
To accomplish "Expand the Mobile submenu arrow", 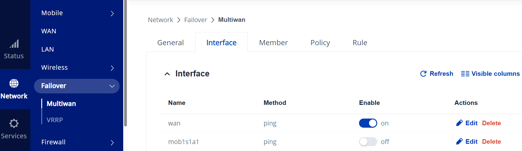I will click(x=112, y=13).
